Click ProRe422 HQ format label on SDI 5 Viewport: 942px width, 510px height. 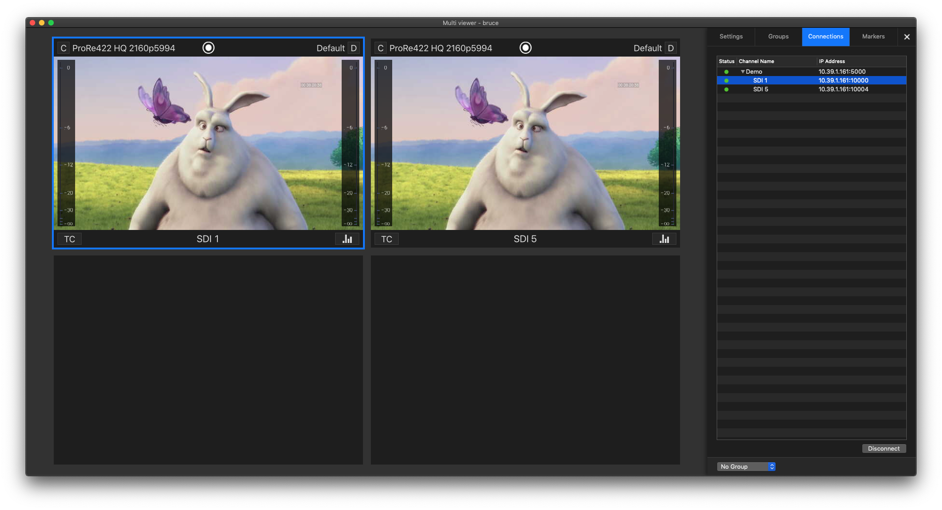[x=441, y=48]
